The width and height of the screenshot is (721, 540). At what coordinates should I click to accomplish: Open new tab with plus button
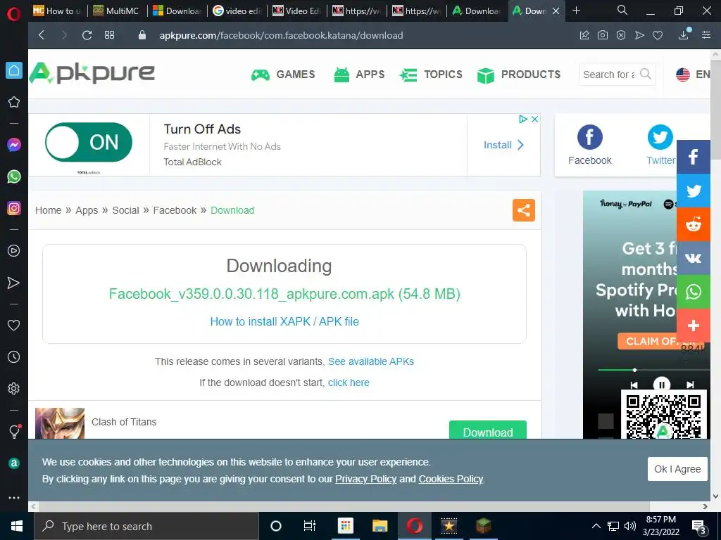576,11
